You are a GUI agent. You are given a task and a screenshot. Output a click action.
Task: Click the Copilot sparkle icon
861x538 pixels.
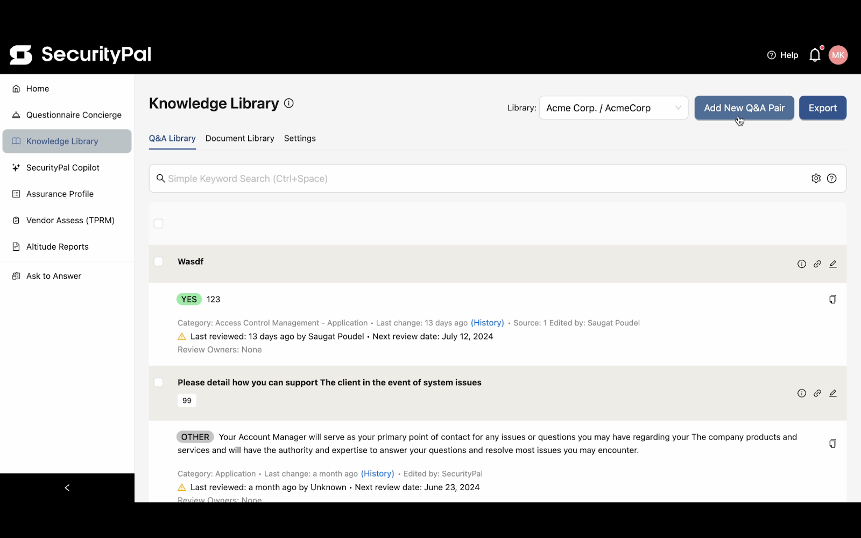[x=16, y=168]
